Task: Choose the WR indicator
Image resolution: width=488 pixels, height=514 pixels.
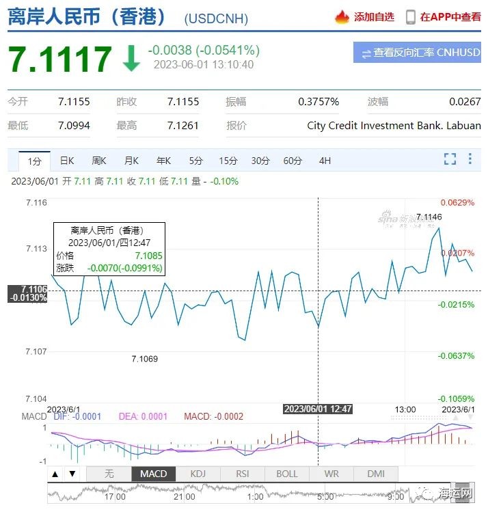Action: pos(331,474)
